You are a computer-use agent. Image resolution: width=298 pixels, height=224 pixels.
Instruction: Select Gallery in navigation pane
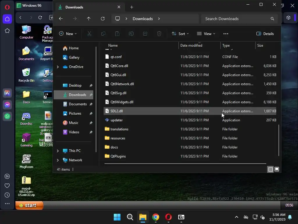coord(74,57)
